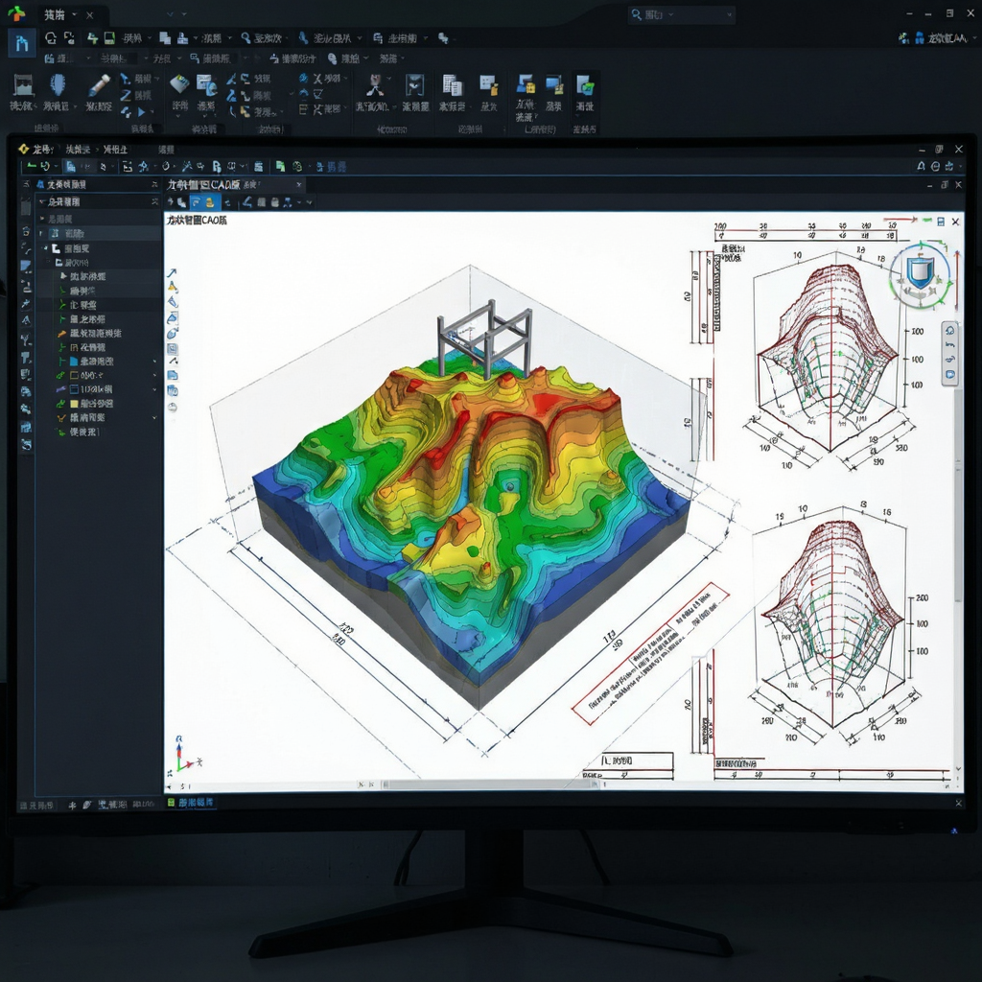Click the figure icon button in the ribbon
The height and width of the screenshot is (982, 982).
[x=375, y=85]
